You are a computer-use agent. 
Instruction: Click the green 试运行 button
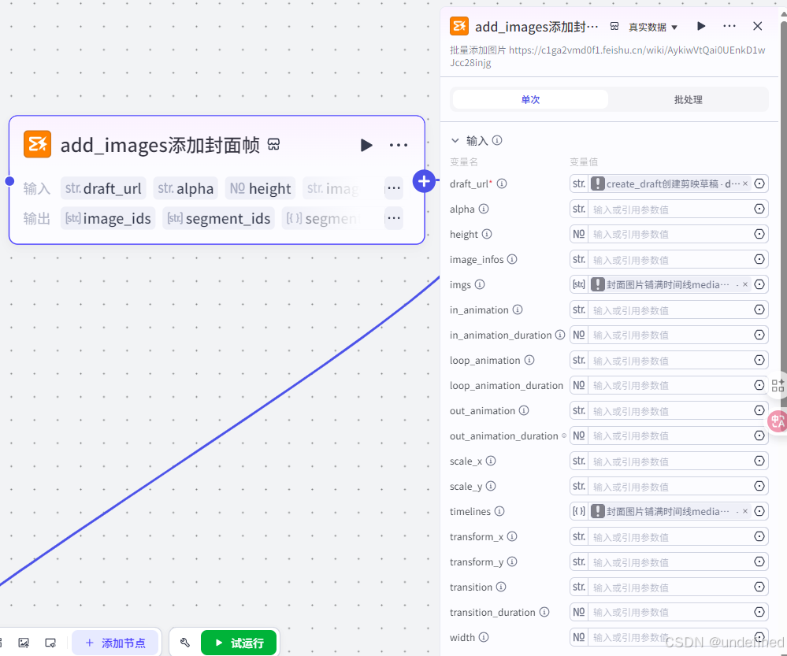[239, 643]
